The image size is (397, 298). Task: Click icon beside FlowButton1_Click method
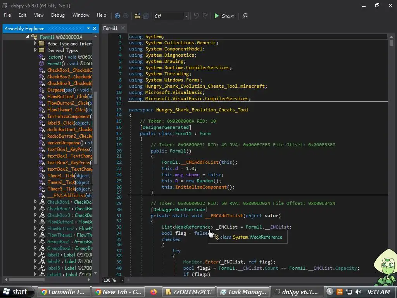pos(41,97)
